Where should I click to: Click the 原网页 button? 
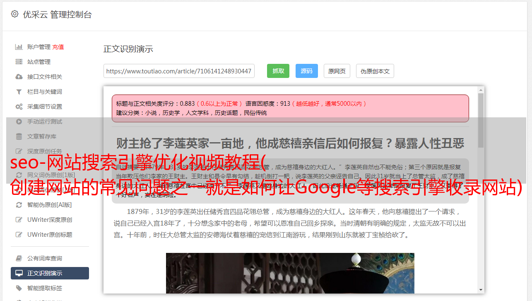point(337,71)
